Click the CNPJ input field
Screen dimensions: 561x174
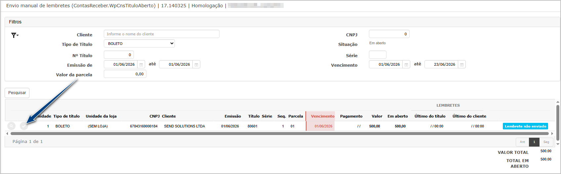pos(389,34)
